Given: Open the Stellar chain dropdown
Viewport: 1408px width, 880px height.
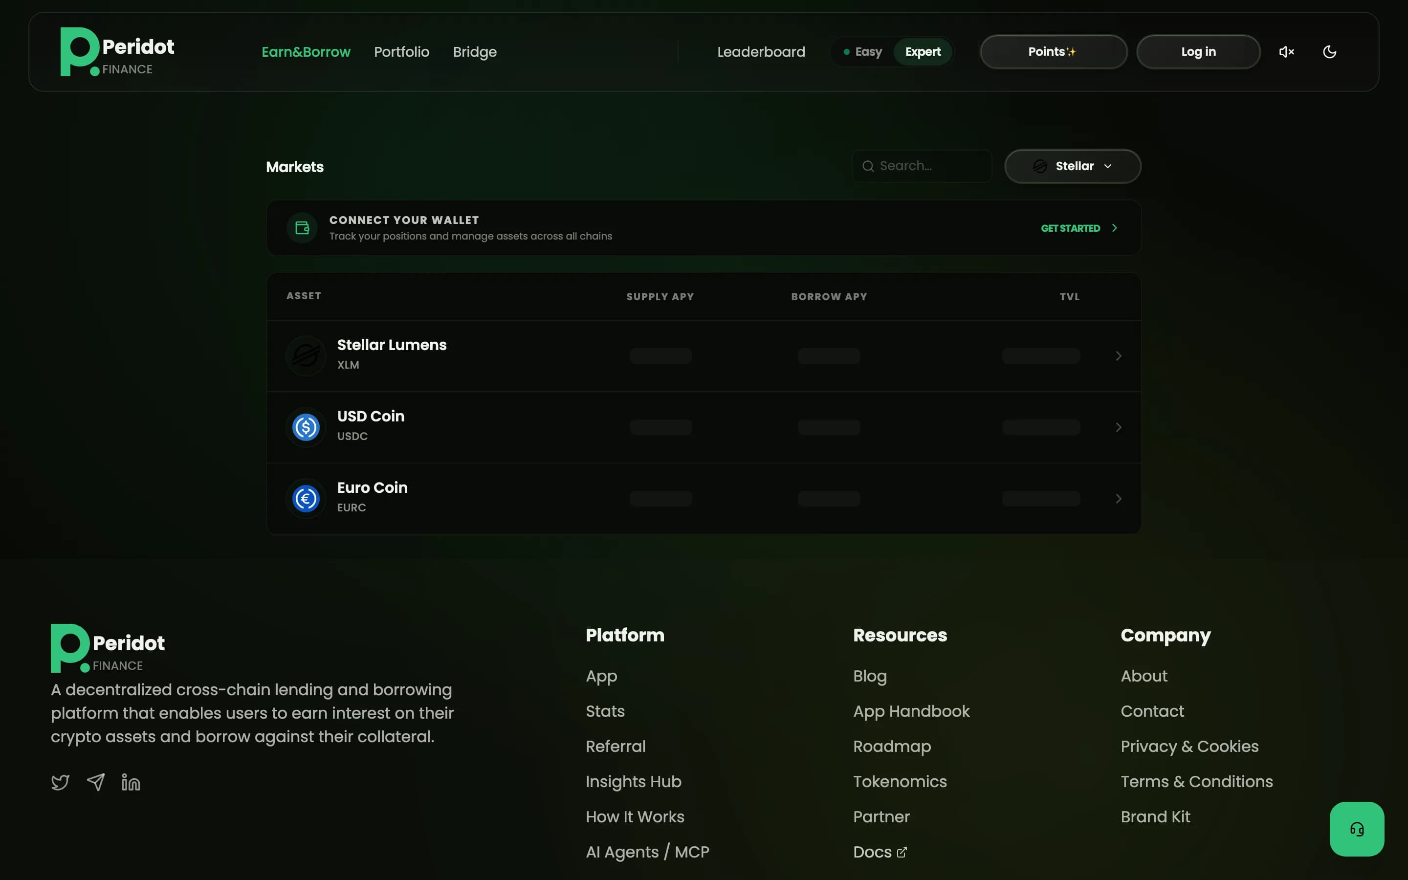Looking at the screenshot, I should [x=1072, y=166].
